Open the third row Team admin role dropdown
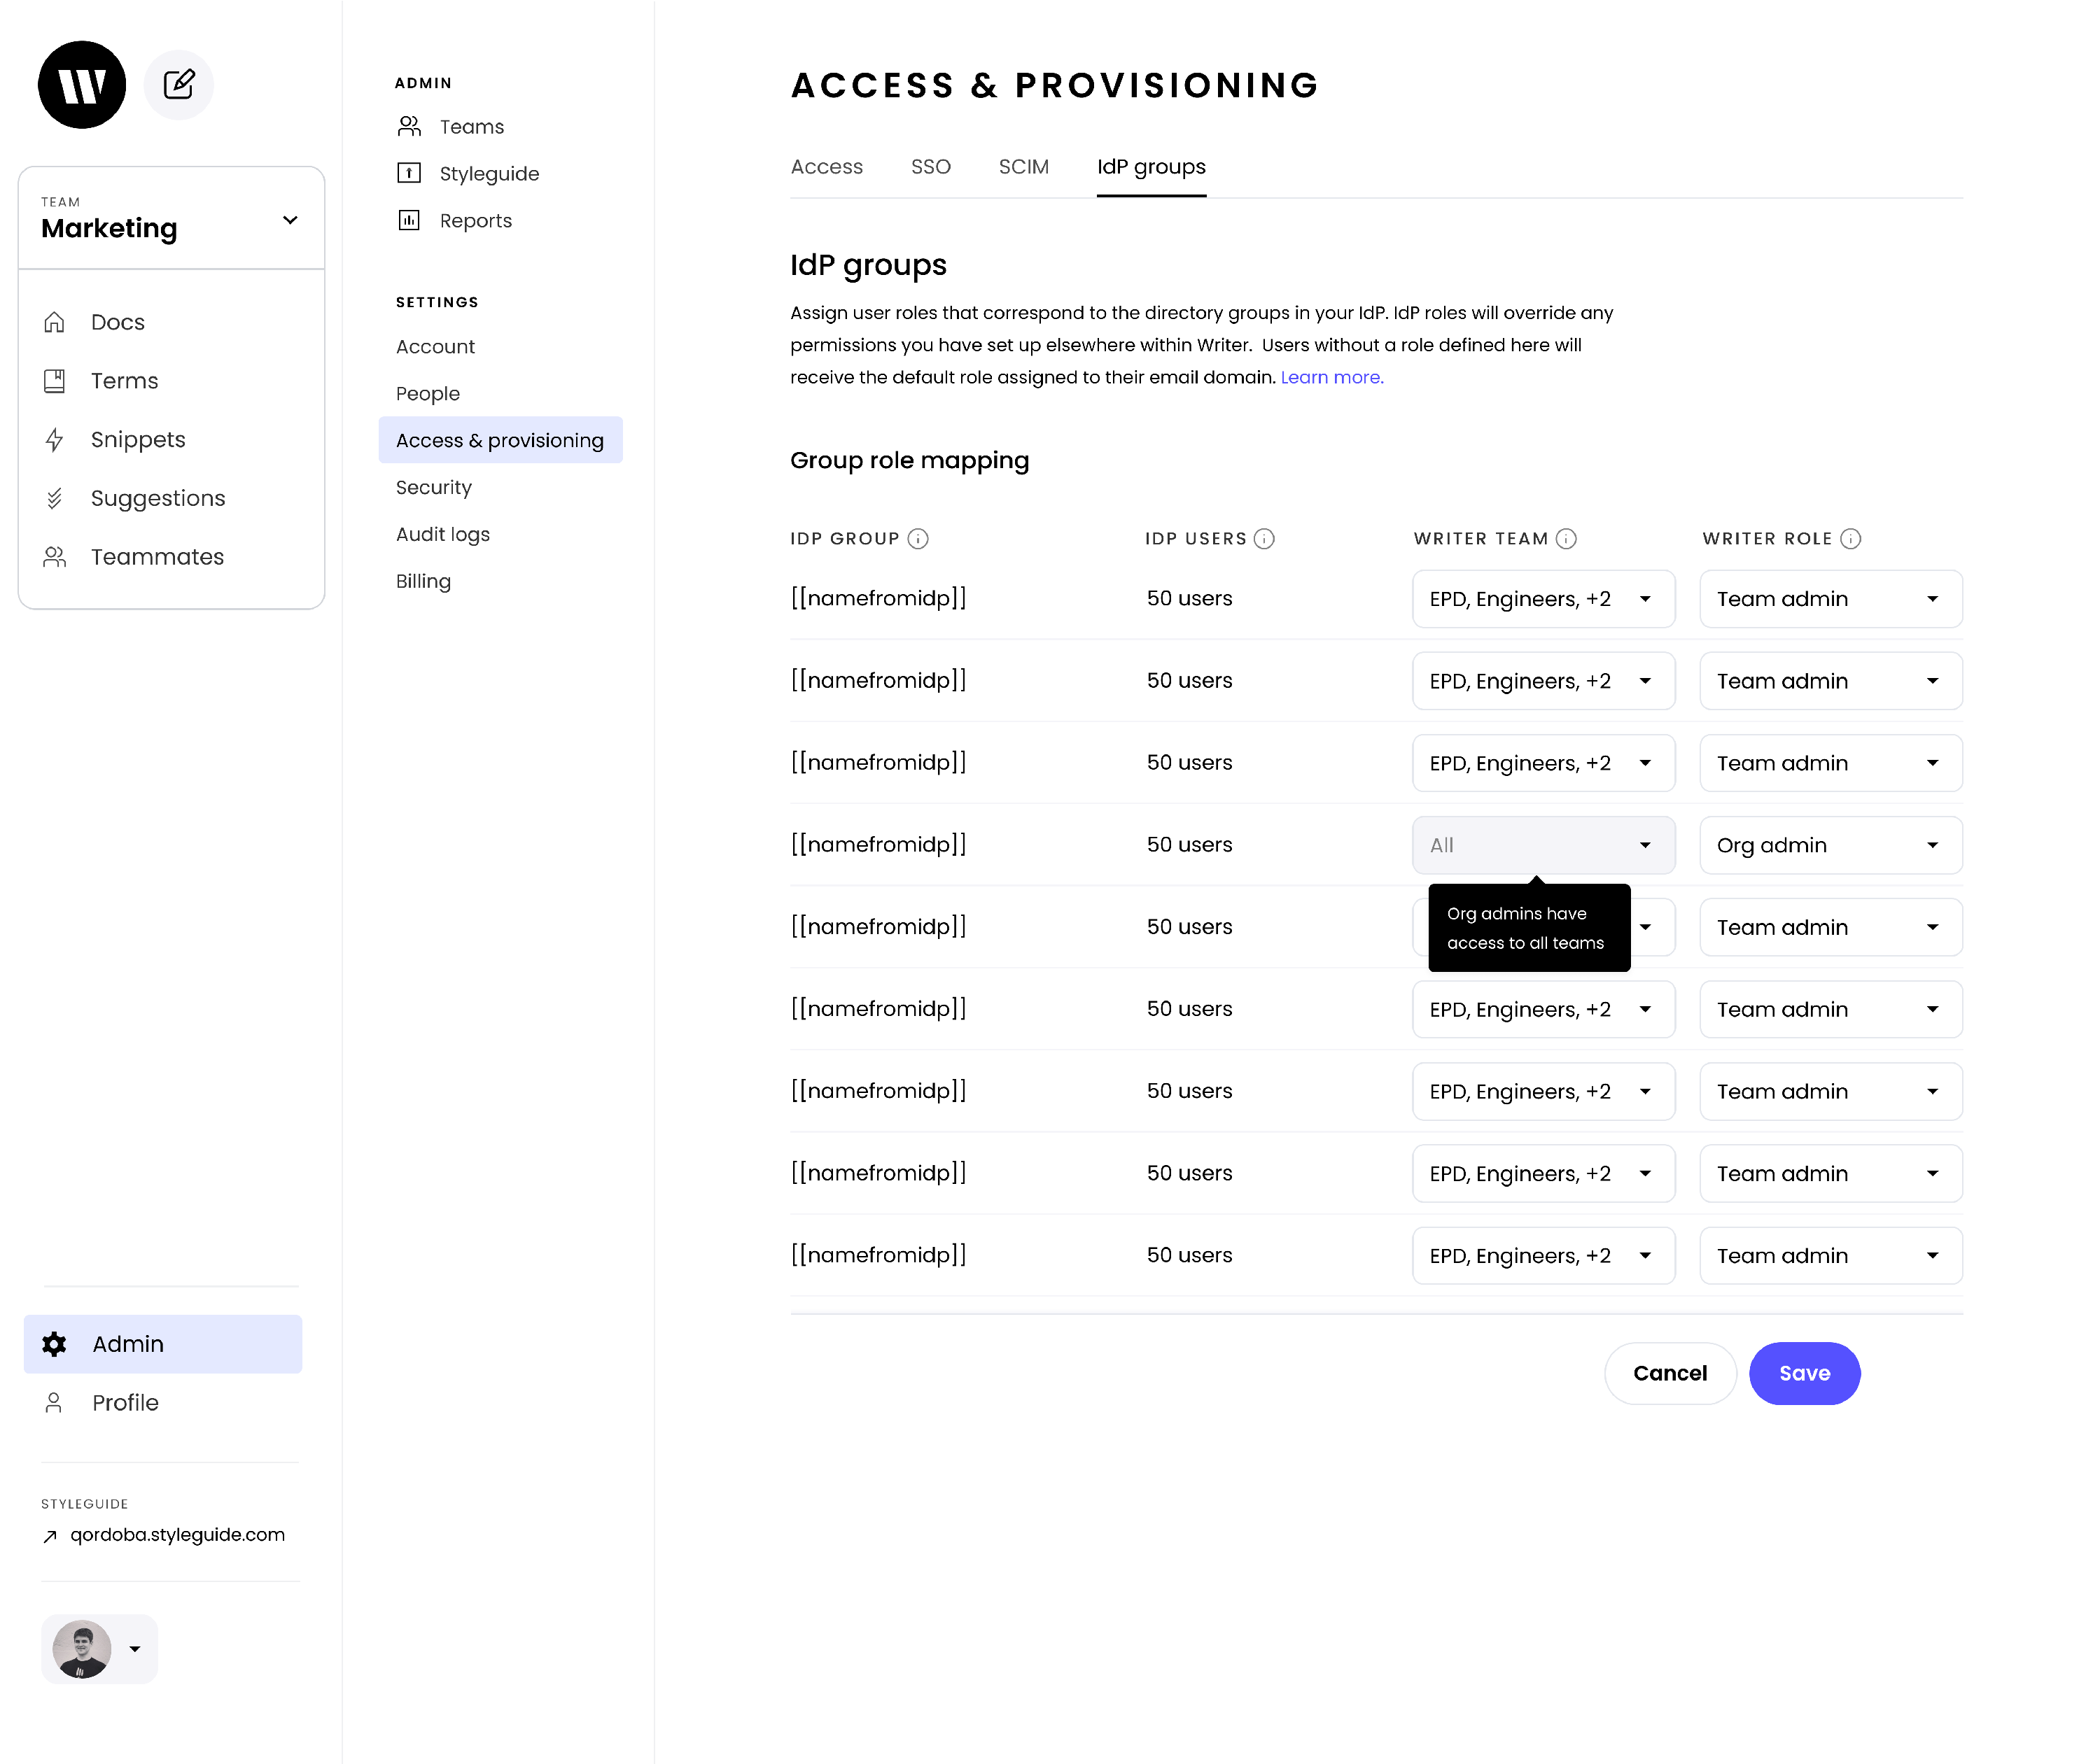This screenshot has height=1764, width=2100. (x=1831, y=763)
